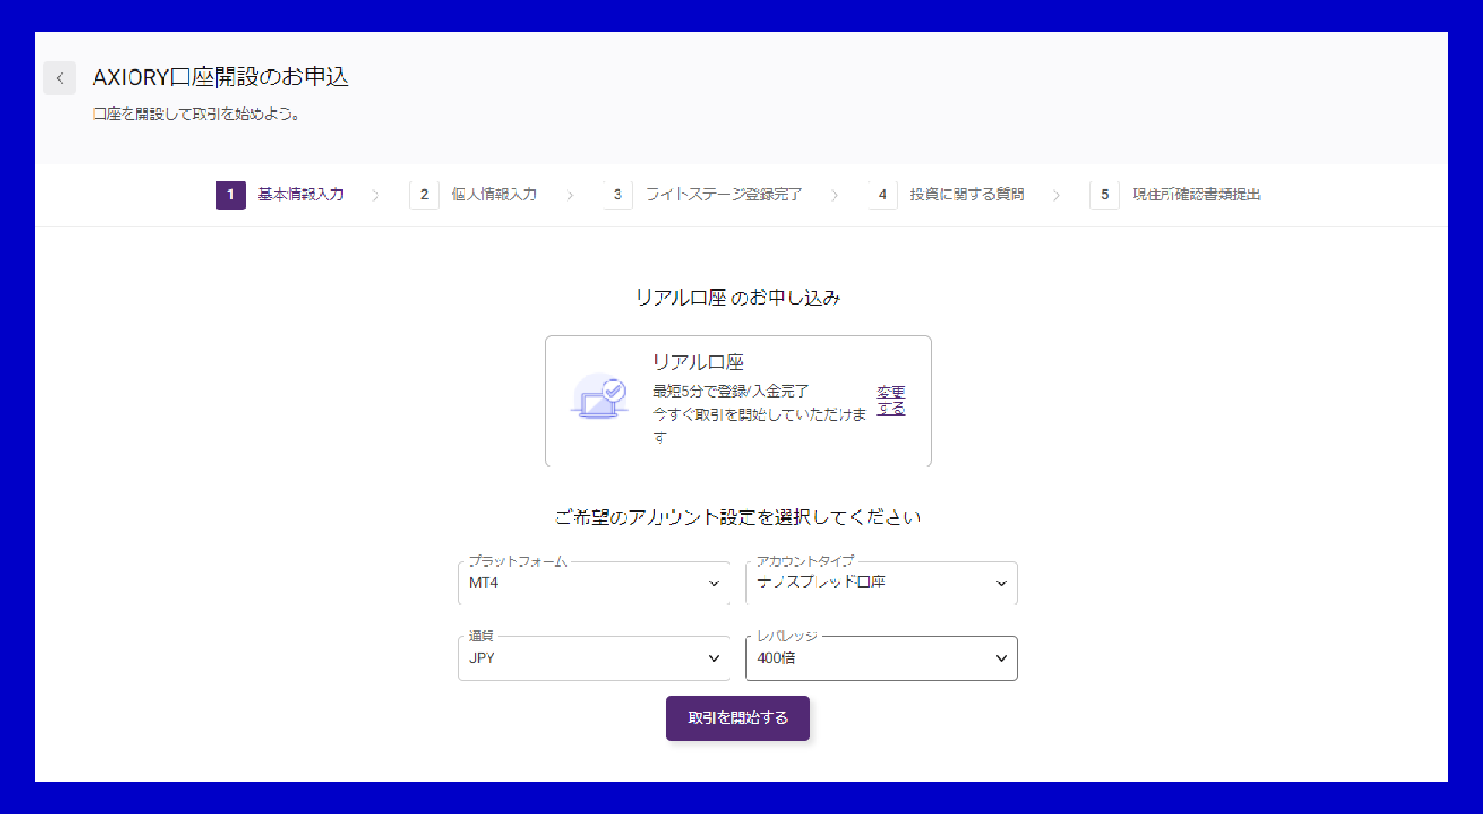Open step 1 基本情報入力
Image resolution: width=1483 pixels, height=814 pixels.
[x=280, y=195]
